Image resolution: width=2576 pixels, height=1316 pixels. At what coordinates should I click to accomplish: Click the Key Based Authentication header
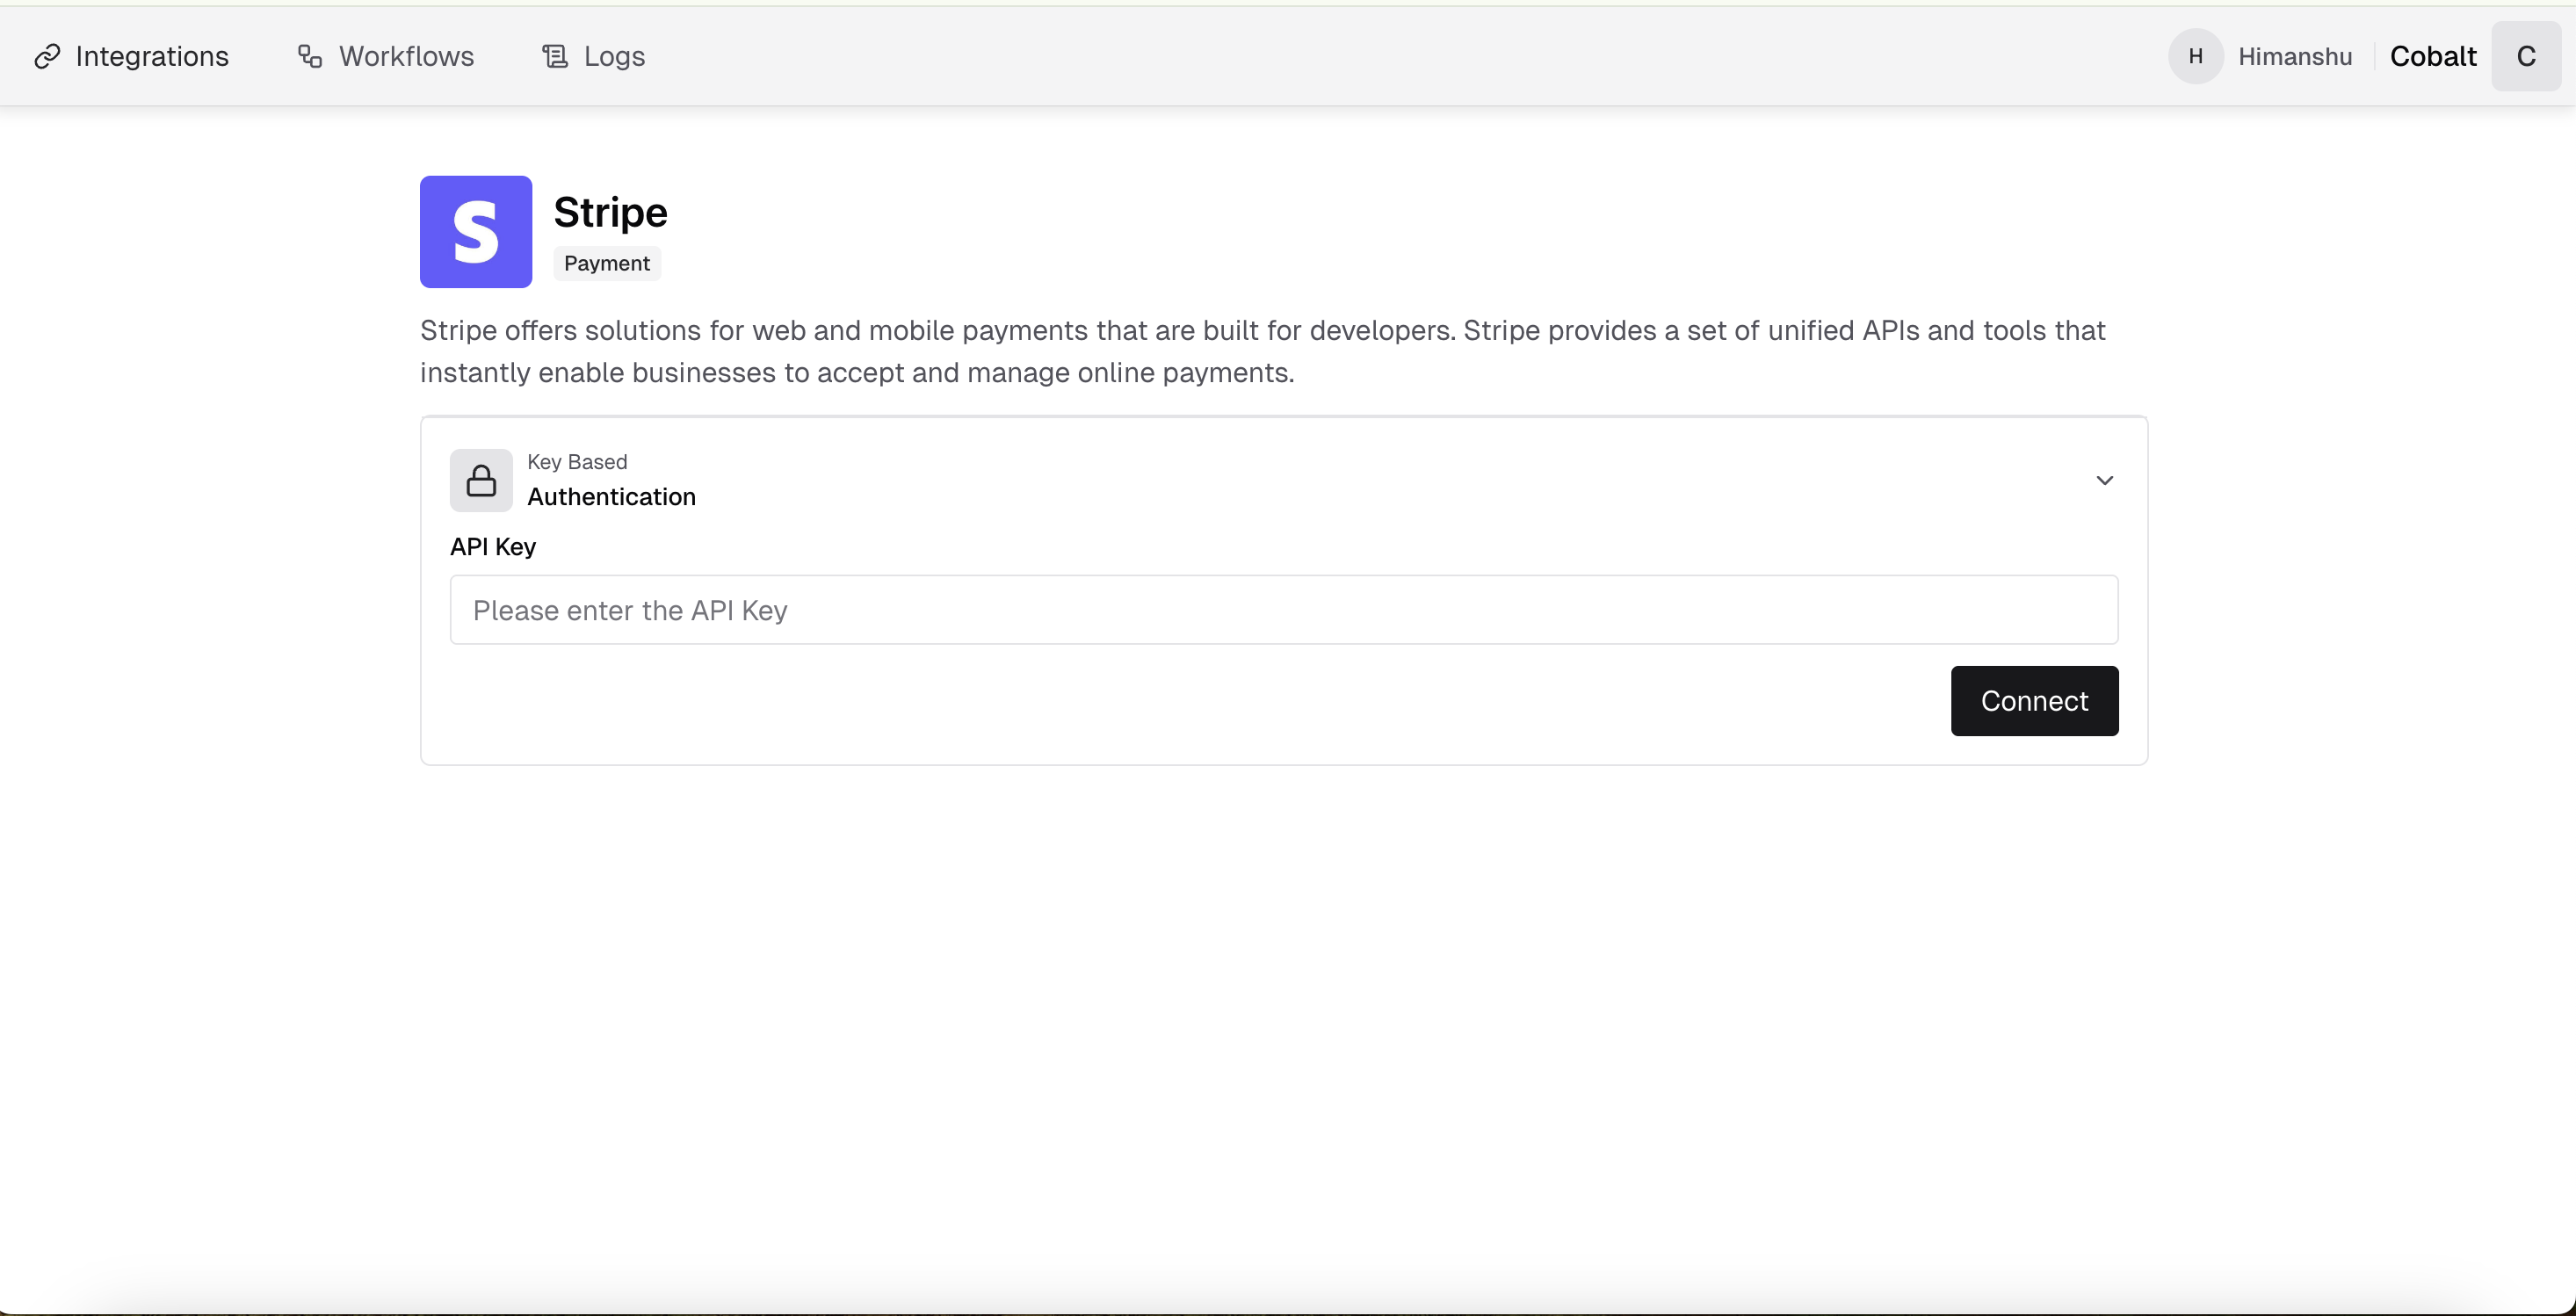[611, 481]
